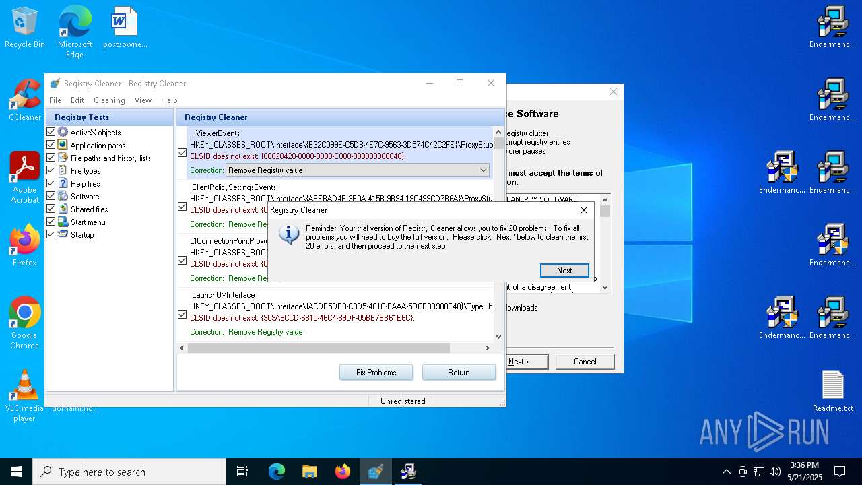Launch VLC media player shortcut

pyautogui.click(x=24, y=396)
